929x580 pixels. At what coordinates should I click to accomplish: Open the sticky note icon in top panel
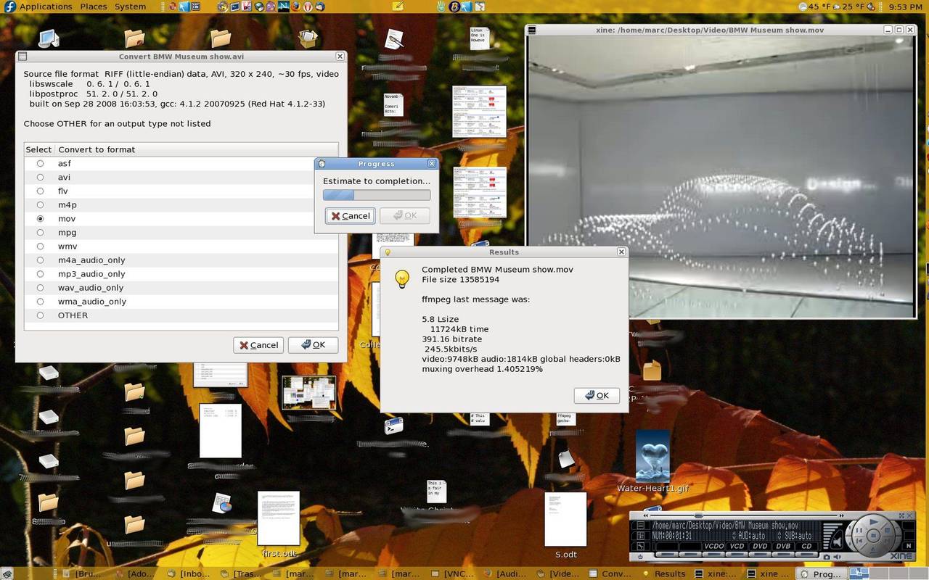[x=398, y=7]
